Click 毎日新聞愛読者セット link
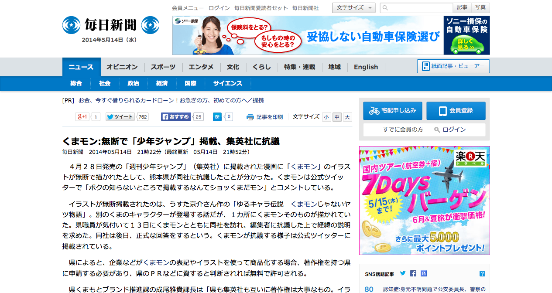The width and height of the screenshot is (552, 293). click(261, 8)
